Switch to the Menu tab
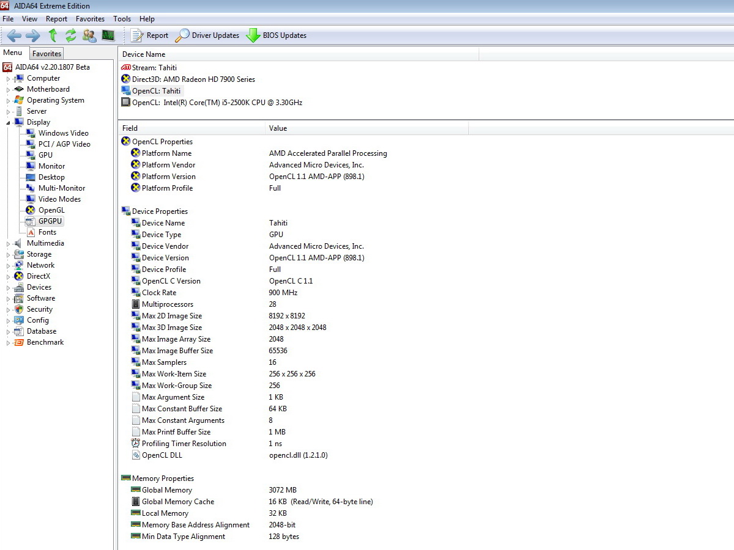Viewport: 734px width, 550px height. pyautogui.click(x=13, y=53)
